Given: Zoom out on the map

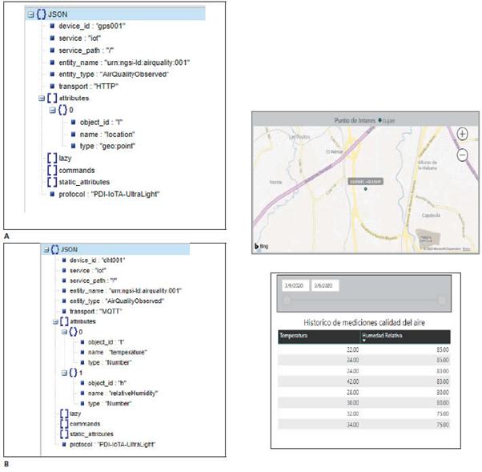Looking at the screenshot, I should click(462, 155).
